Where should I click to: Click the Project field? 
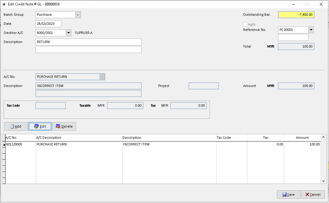tap(203, 86)
